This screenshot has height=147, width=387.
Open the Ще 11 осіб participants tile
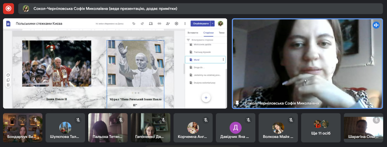click(321, 128)
